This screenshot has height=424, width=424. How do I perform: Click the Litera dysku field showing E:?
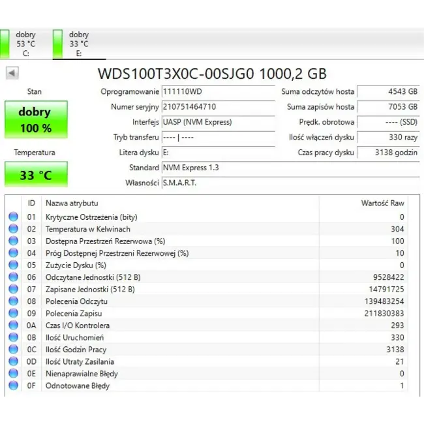click(x=219, y=153)
